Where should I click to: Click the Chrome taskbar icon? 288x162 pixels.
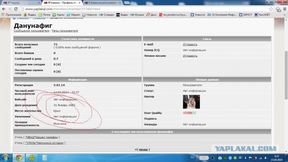pos(18,158)
